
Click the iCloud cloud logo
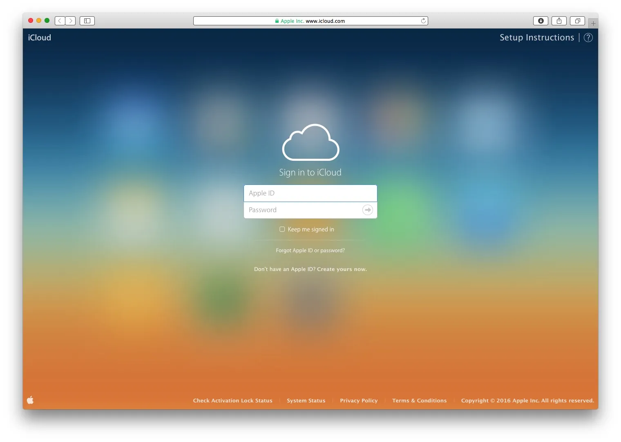click(310, 142)
